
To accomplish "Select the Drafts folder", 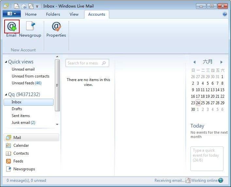I will click(x=17, y=109).
